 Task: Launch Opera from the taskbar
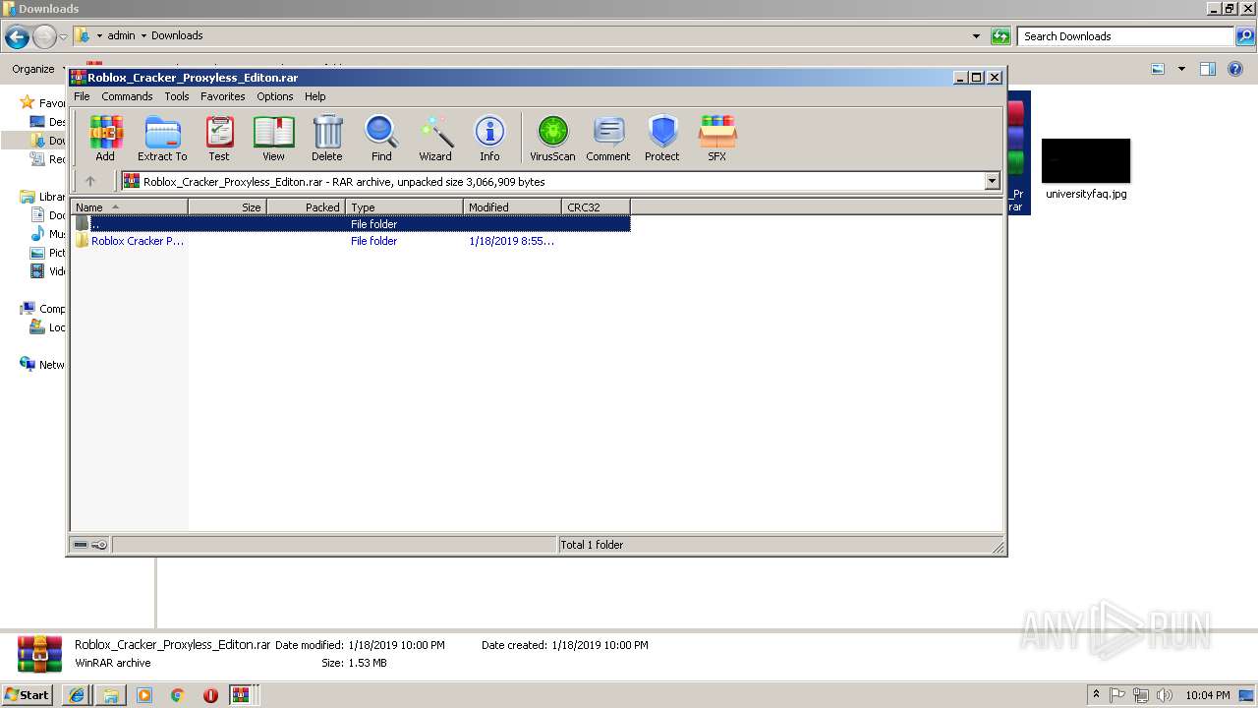[x=210, y=695]
